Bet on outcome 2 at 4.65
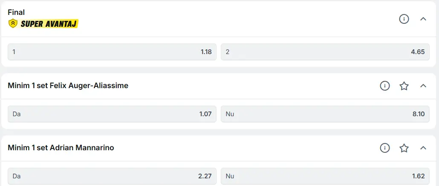Image resolution: width=439 pixels, height=186 pixels. 325,52
